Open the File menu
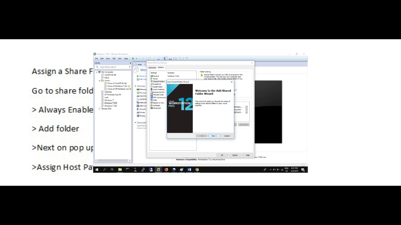 96,58
